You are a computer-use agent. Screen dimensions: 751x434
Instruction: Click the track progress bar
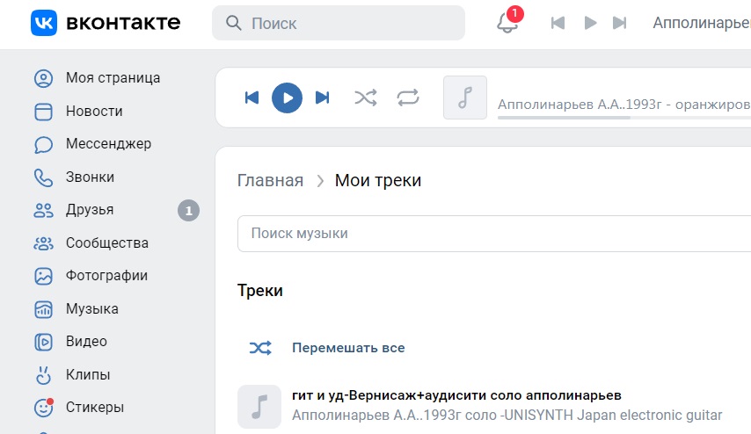[x=624, y=118]
